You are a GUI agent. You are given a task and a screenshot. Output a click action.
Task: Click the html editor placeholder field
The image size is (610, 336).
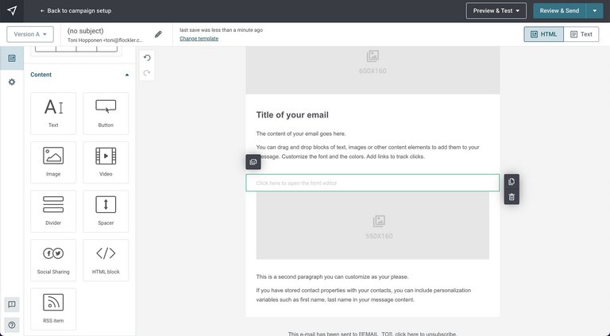tap(373, 183)
